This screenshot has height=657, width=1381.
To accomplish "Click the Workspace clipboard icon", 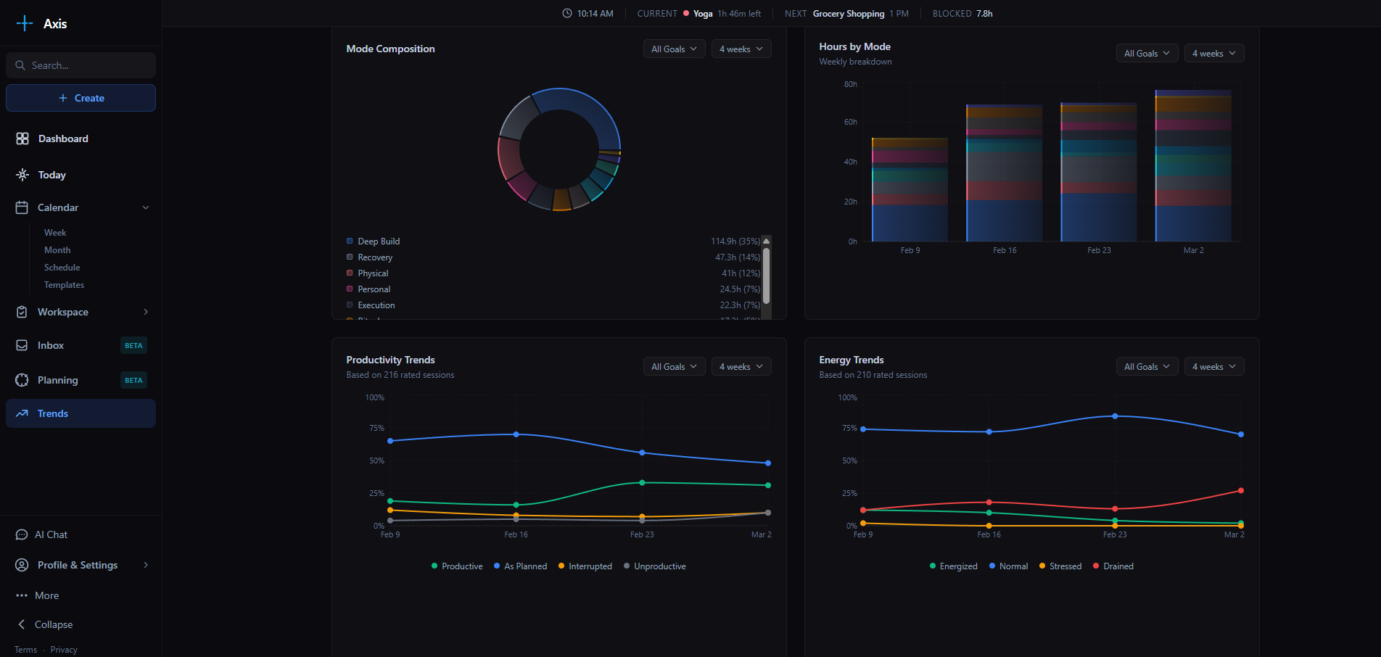I will tap(22, 312).
